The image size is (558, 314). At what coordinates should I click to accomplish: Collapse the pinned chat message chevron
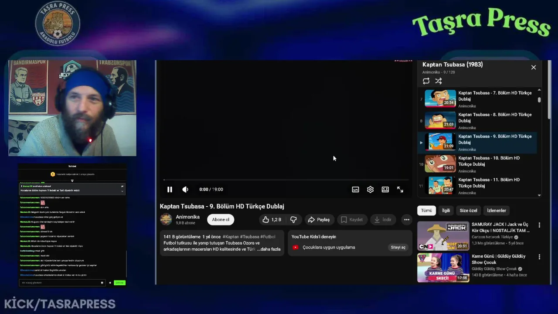pos(122,191)
